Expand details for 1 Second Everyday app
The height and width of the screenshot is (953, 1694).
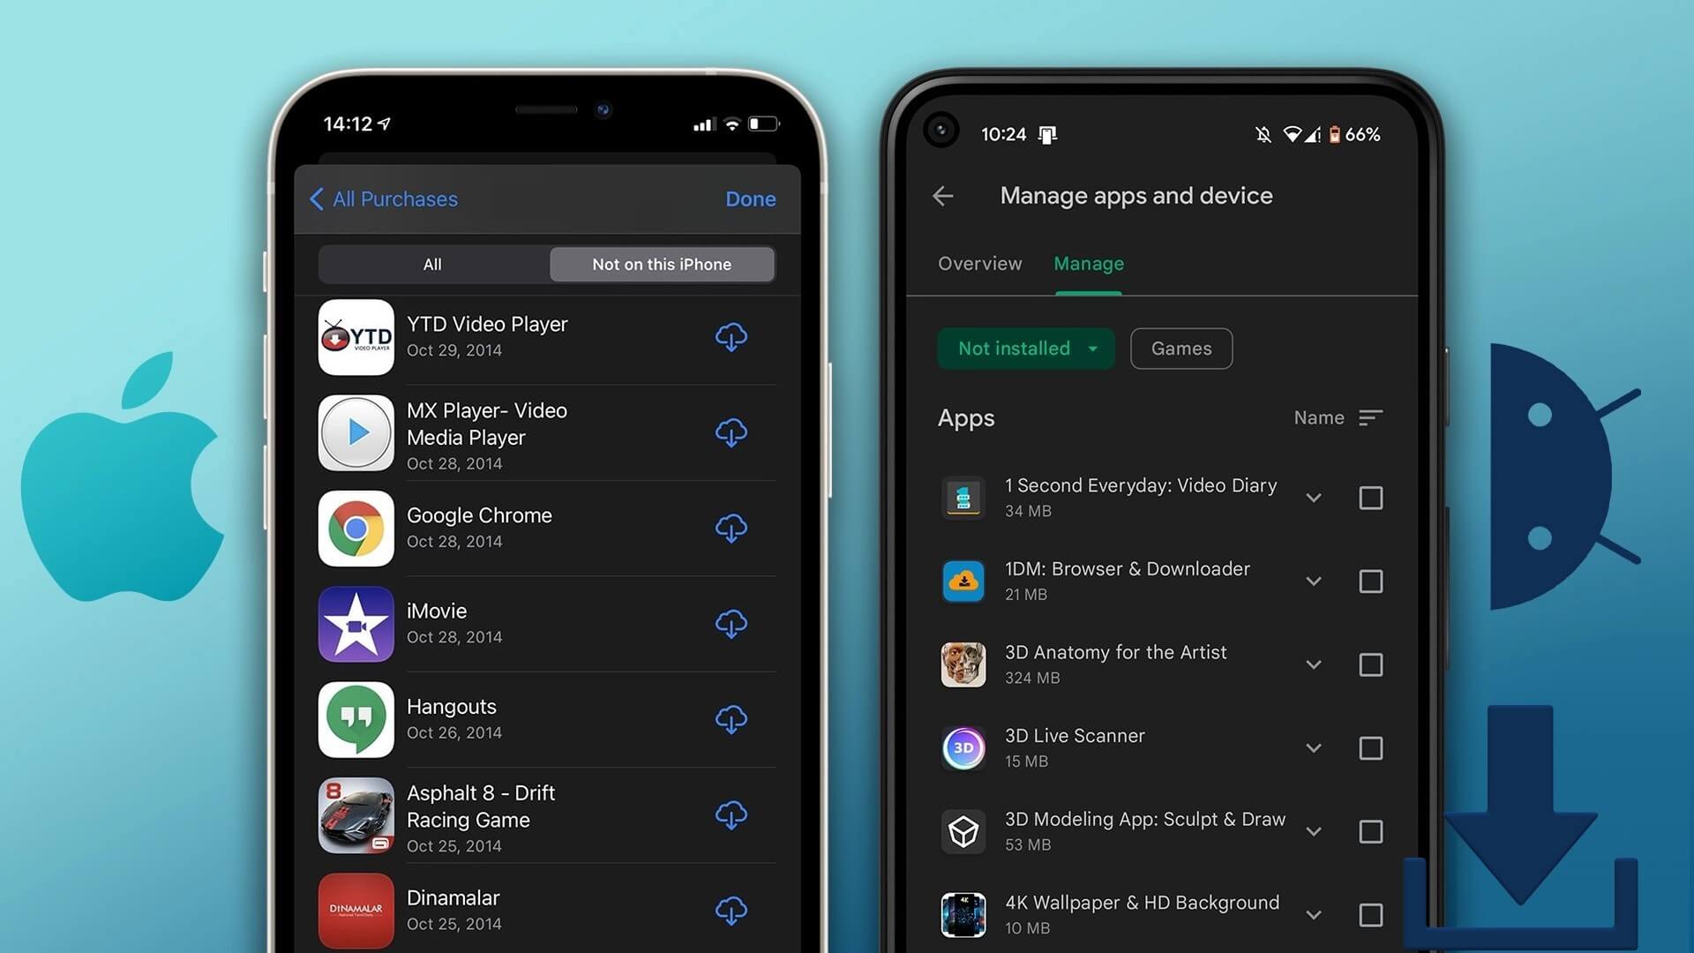pyautogui.click(x=1312, y=497)
